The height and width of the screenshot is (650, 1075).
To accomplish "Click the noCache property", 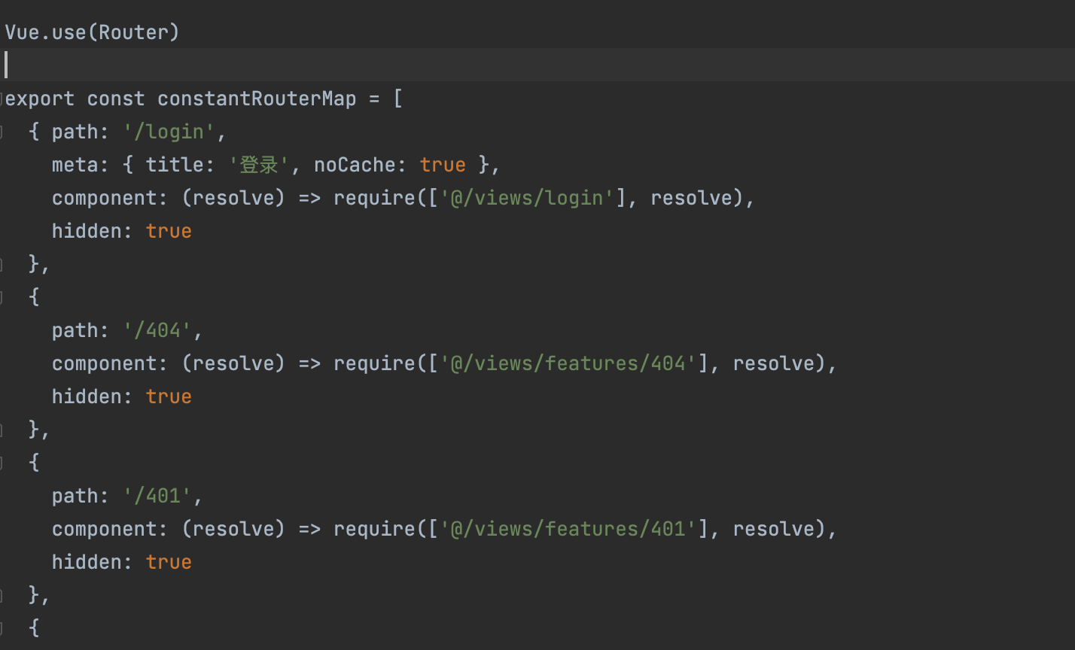I will (x=355, y=165).
